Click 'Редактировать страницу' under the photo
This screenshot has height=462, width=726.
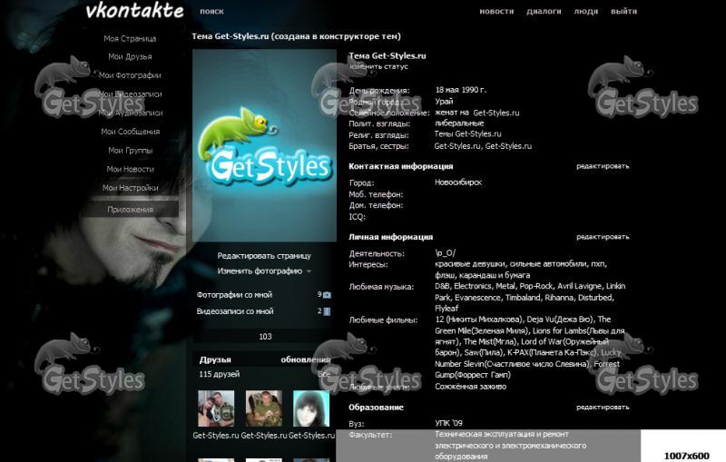(264, 256)
